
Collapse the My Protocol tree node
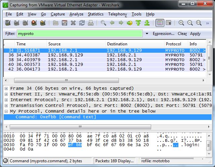tap(6, 111)
